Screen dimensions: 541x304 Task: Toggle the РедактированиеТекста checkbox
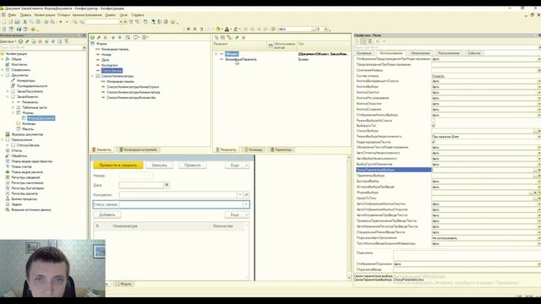[434, 142]
